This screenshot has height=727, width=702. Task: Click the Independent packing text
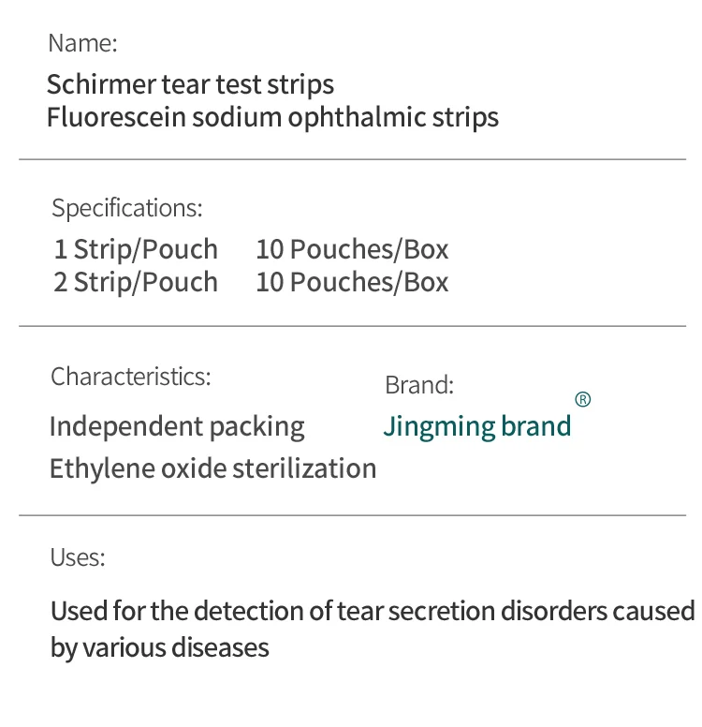(177, 427)
